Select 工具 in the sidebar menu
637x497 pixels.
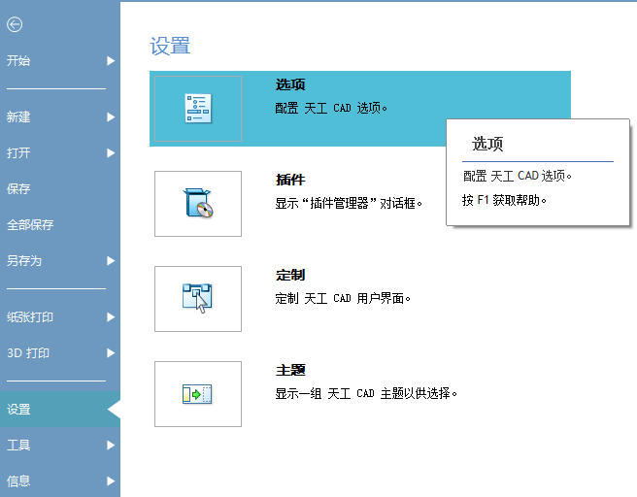tap(18, 446)
